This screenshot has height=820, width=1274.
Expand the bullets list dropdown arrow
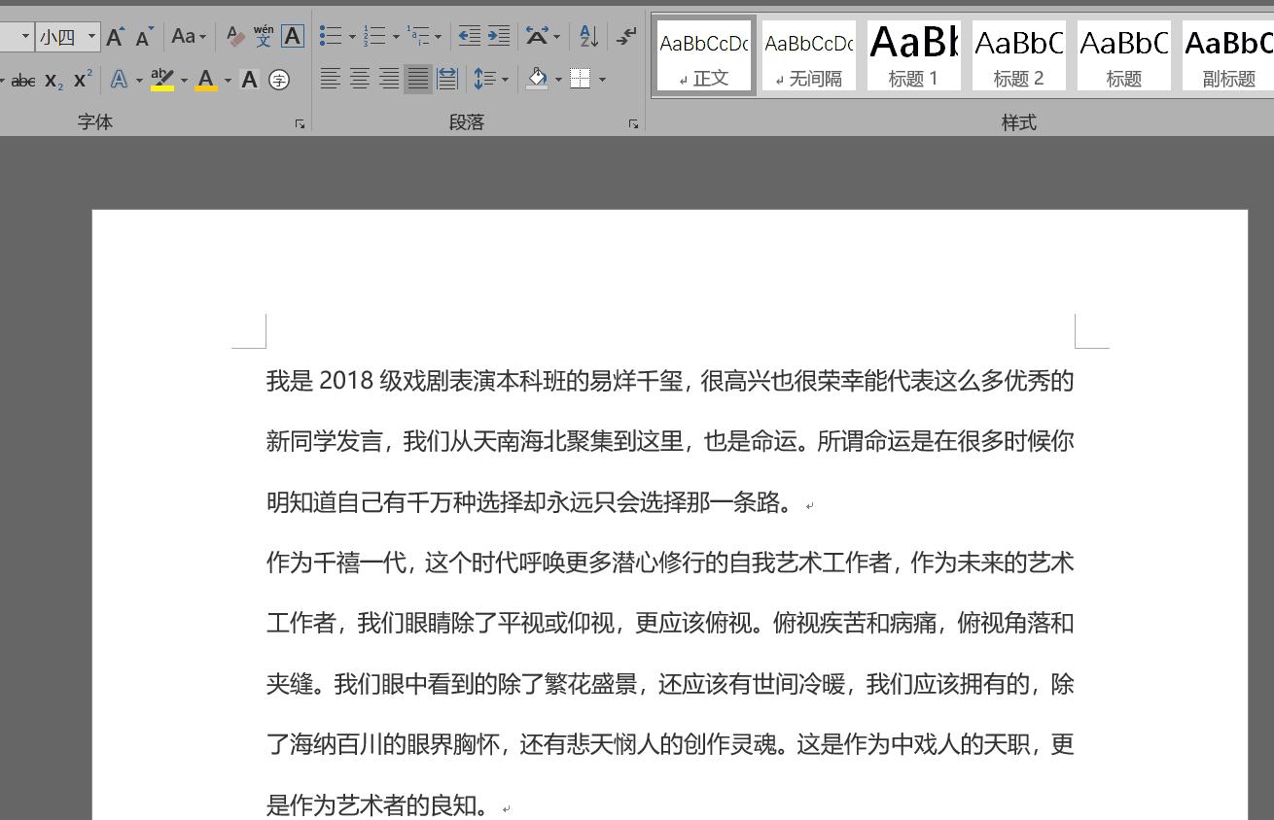(352, 36)
